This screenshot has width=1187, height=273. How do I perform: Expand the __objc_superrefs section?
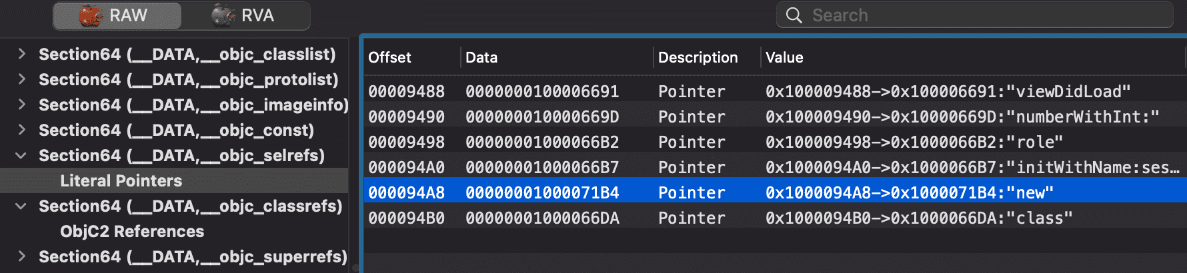[21, 256]
